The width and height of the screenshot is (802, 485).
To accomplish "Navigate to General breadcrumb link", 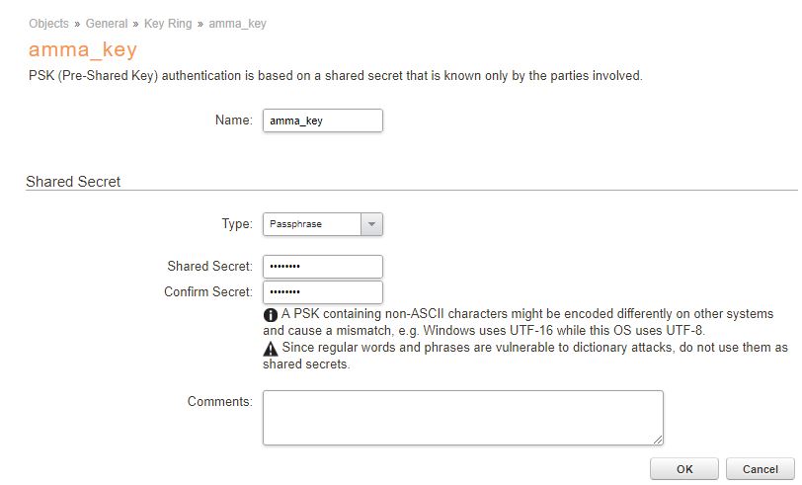I will 107,24.
